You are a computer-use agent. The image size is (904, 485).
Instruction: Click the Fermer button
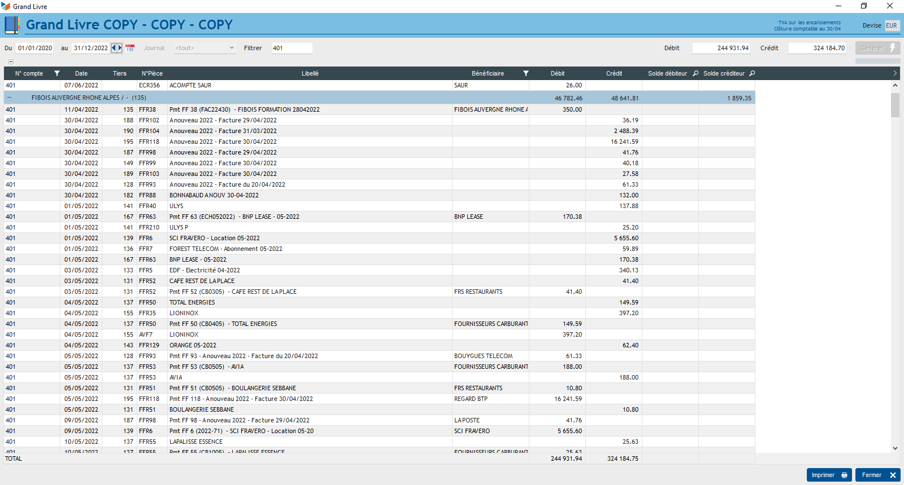click(x=877, y=475)
